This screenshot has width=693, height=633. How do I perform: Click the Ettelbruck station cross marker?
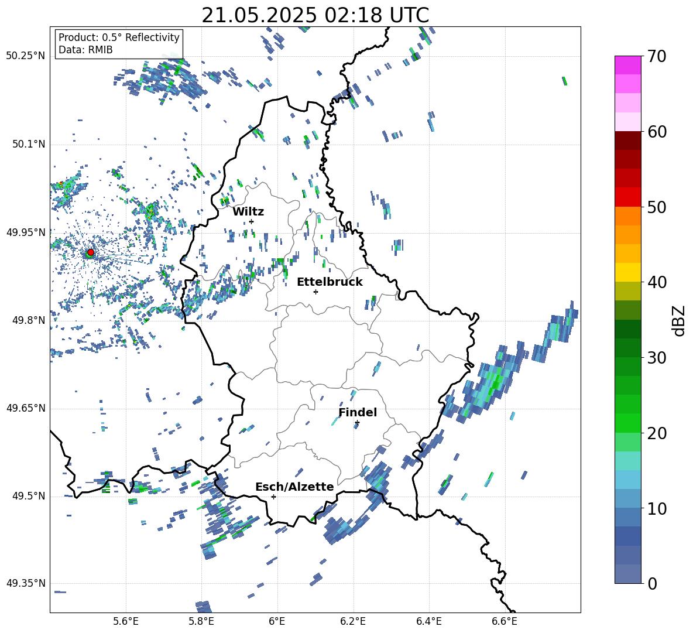pyautogui.click(x=315, y=292)
